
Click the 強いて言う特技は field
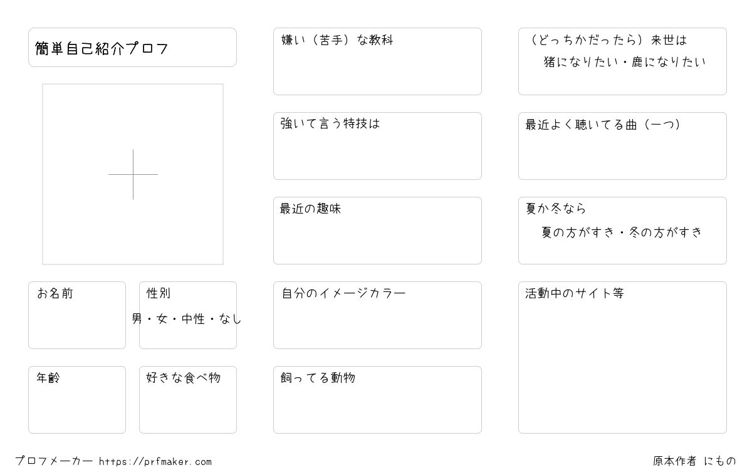pos(377,154)
